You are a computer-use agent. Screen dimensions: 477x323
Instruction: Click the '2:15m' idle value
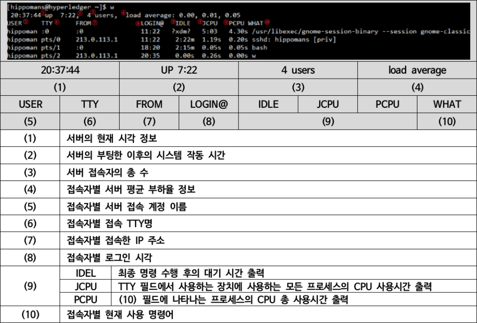tap(185, 48)
